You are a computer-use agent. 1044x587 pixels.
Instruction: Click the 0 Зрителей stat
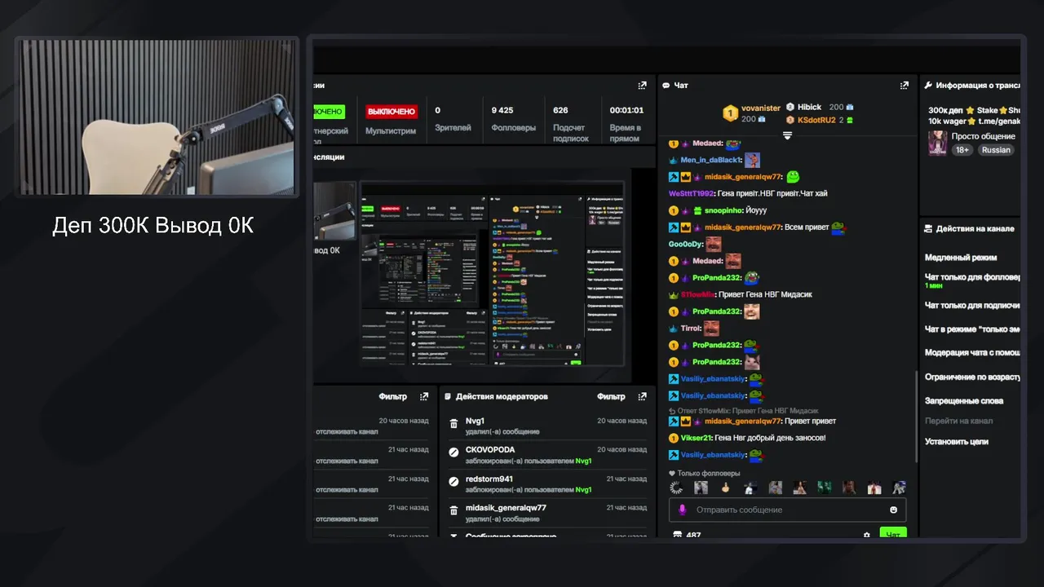453,119
